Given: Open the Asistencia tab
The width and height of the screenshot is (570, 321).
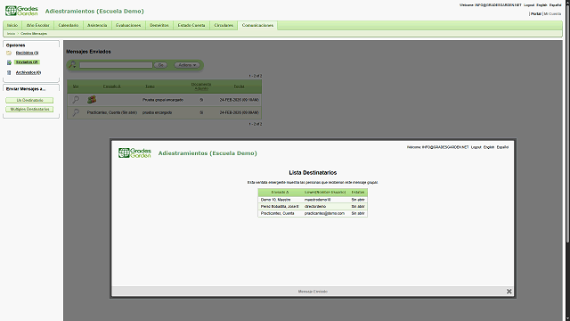Looking at the screenshot, I should point(97,26).
